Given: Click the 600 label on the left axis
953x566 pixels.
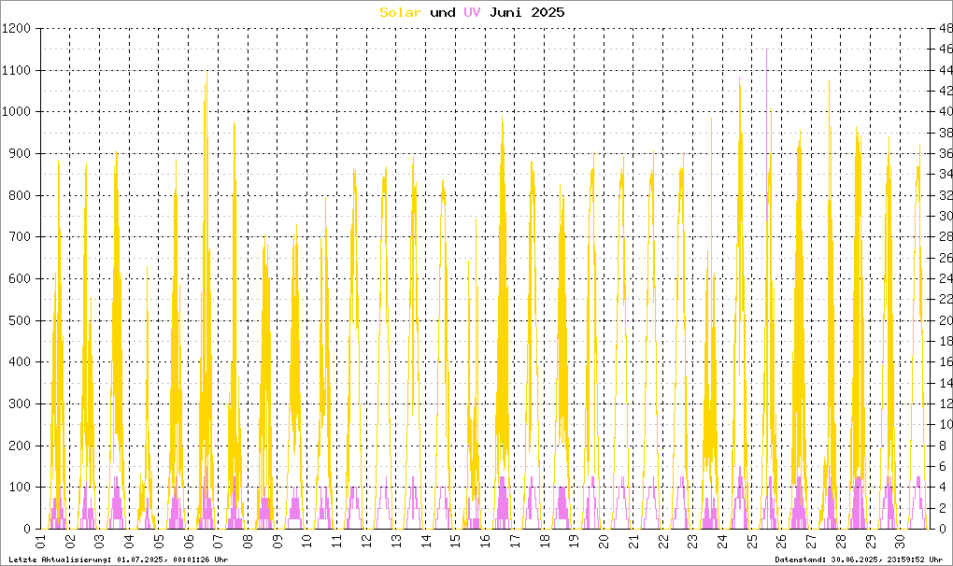Looking at the screenshot, I should (x=21, y=279).
